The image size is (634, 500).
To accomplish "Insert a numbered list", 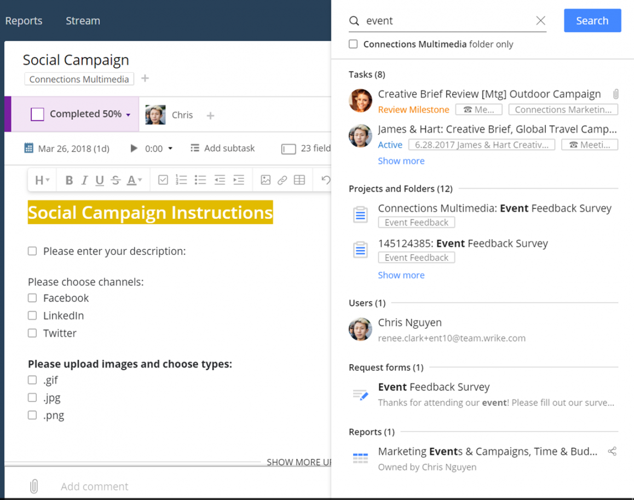I will coord(181,180).
